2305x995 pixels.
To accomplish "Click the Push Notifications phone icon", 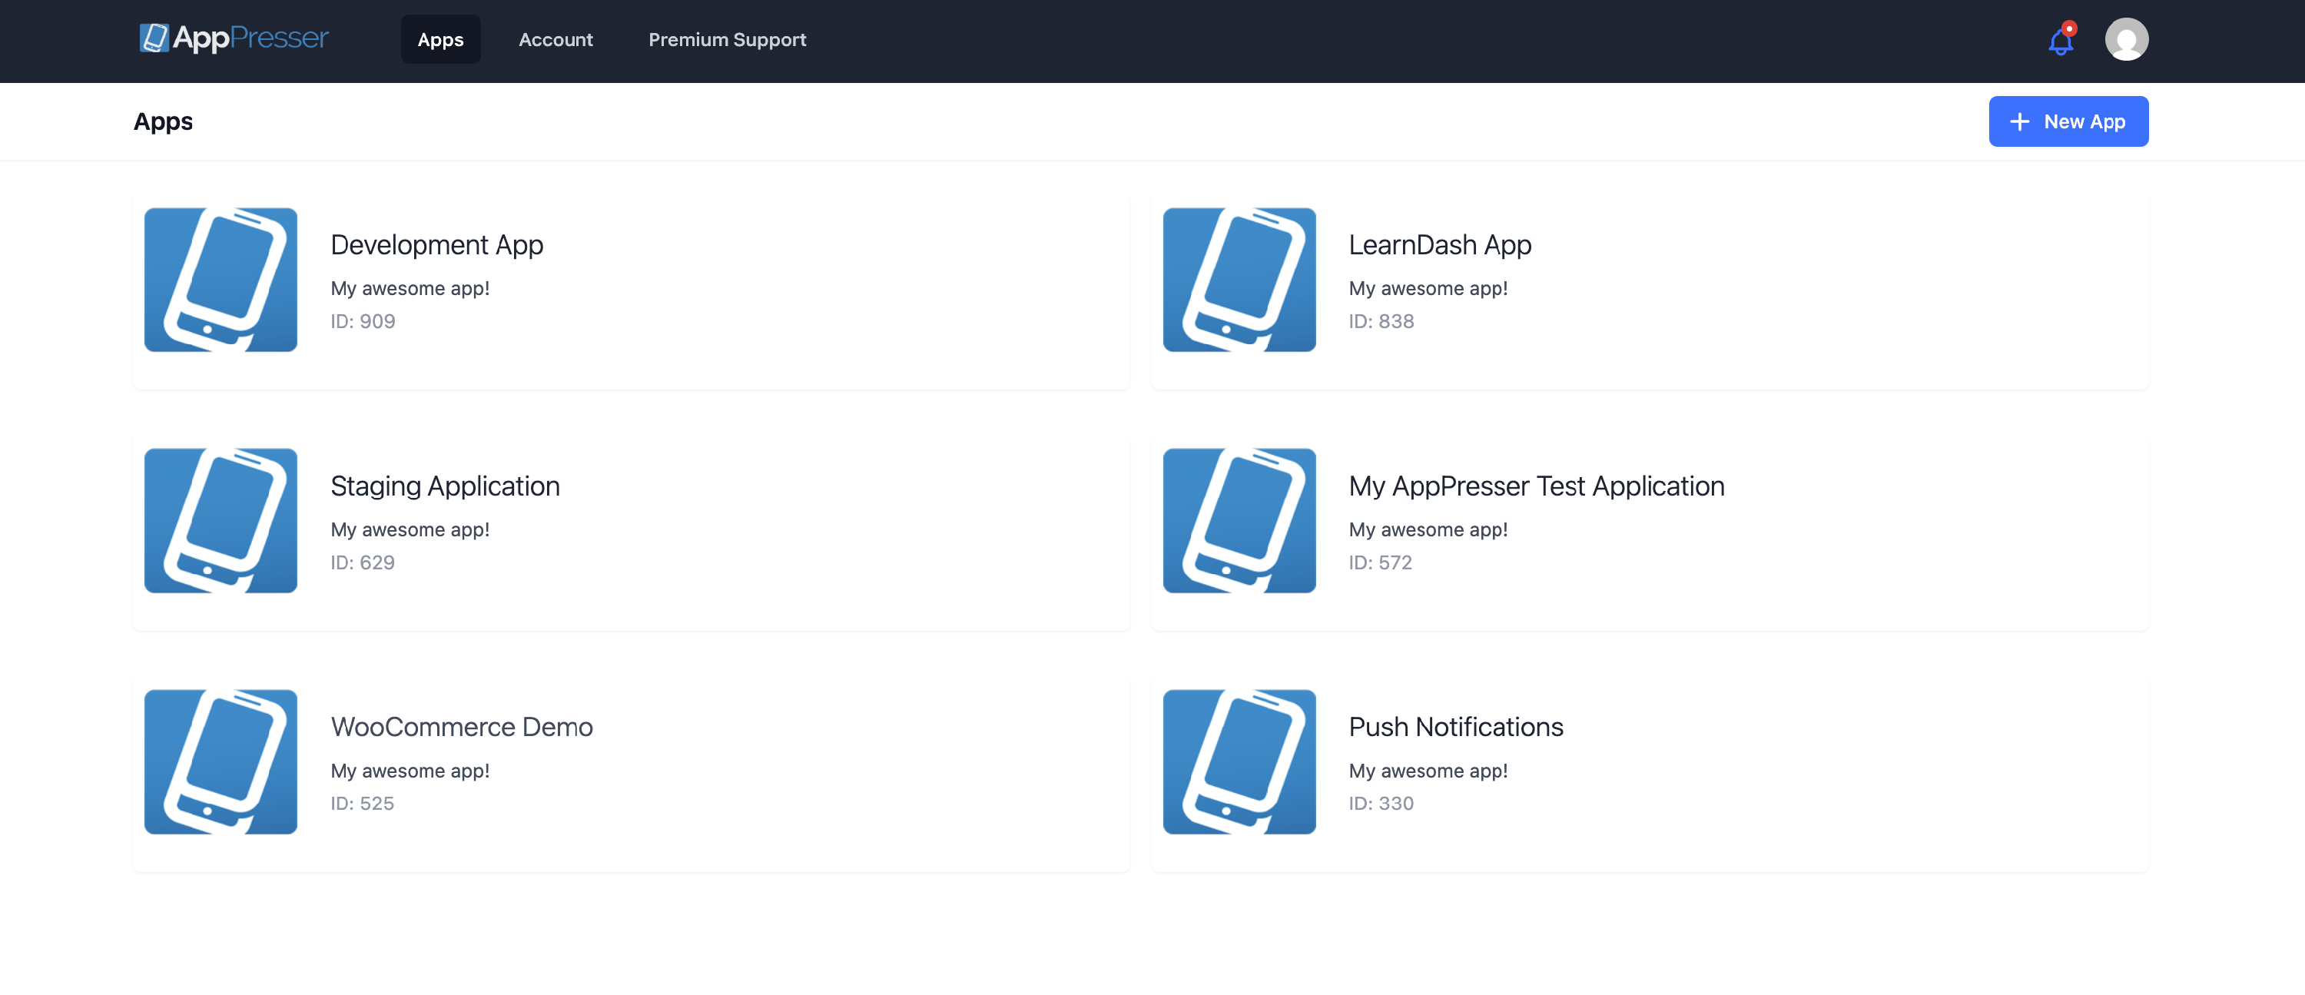I will (1239, 761).
